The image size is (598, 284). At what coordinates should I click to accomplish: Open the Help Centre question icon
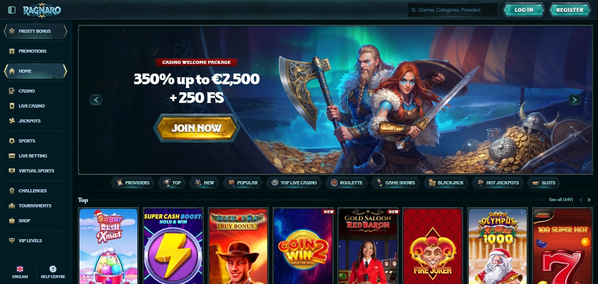[53, 272]
